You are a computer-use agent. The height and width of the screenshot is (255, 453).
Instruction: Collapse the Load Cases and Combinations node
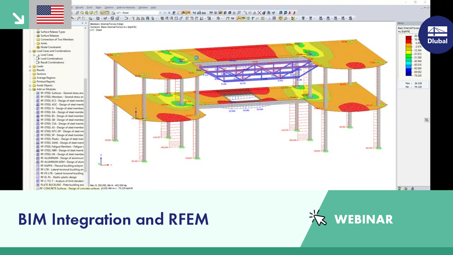coord(30,51)
